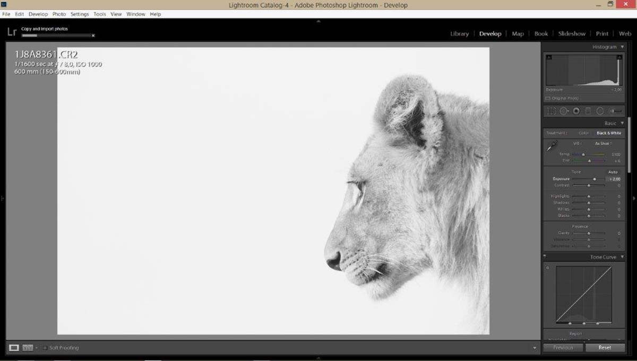Toggle the histogram highlight clipping indicator
Viewport: 637px width, 361px height.
pyautogui.click(x=619, y=57)
